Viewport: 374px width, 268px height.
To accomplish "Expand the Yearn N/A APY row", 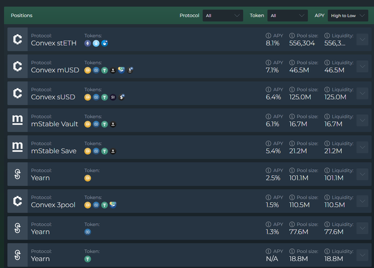I will tap(362, 255).
